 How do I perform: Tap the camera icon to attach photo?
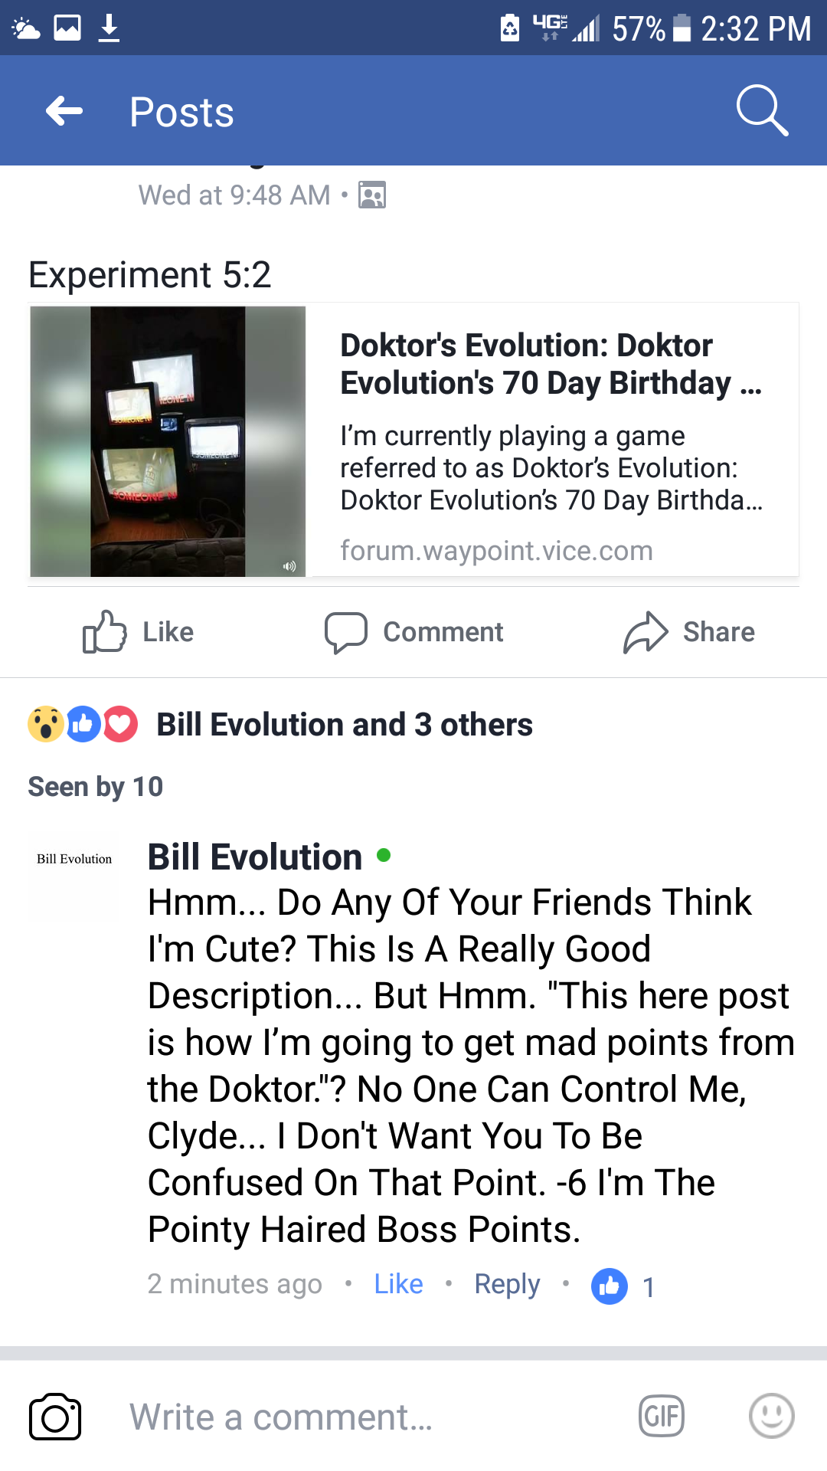55,1417
